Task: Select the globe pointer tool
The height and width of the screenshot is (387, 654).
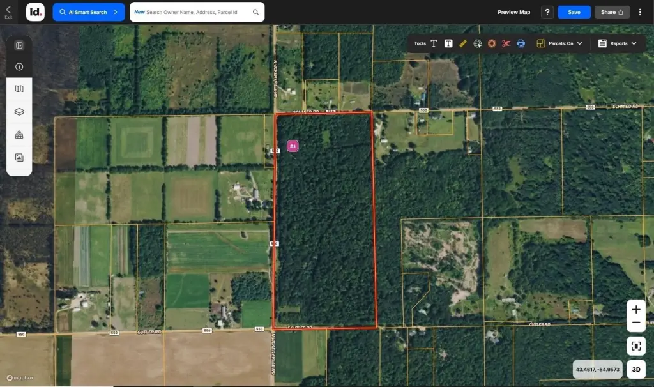Action: point(478,43)
